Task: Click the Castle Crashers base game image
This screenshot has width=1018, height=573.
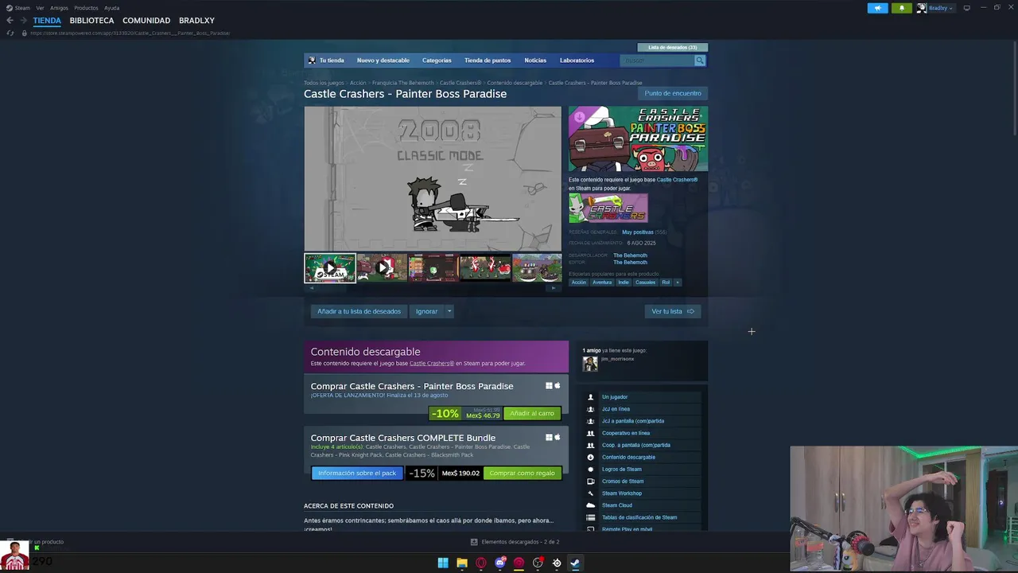Action: click(608, 208)
